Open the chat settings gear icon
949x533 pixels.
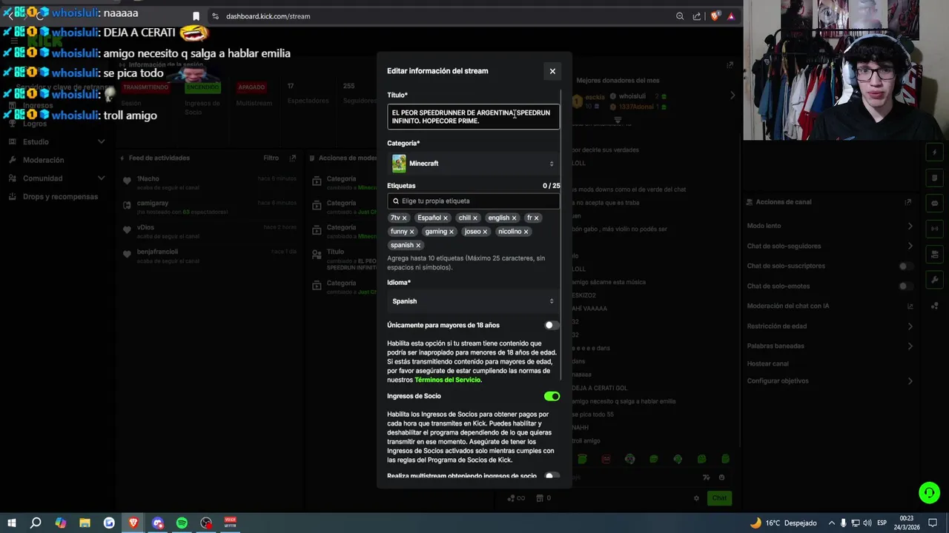coord(696,498)
